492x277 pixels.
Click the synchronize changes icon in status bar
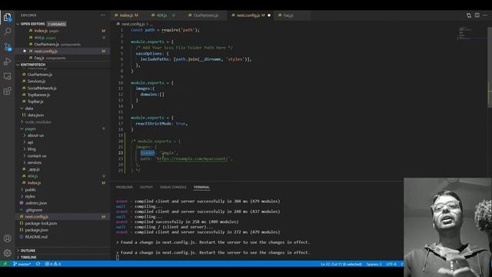click(x=38, y=264)
